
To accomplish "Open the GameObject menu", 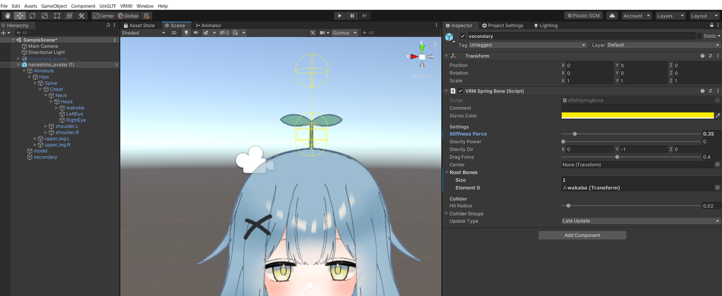I will [x=54, y=5].
